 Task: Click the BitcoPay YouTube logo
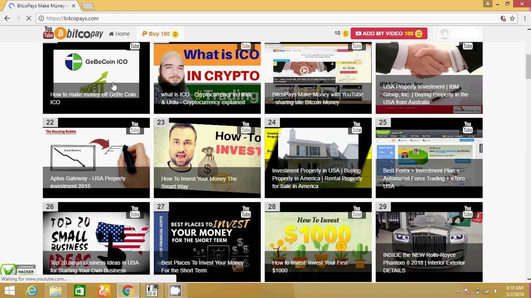coord(73,34)
